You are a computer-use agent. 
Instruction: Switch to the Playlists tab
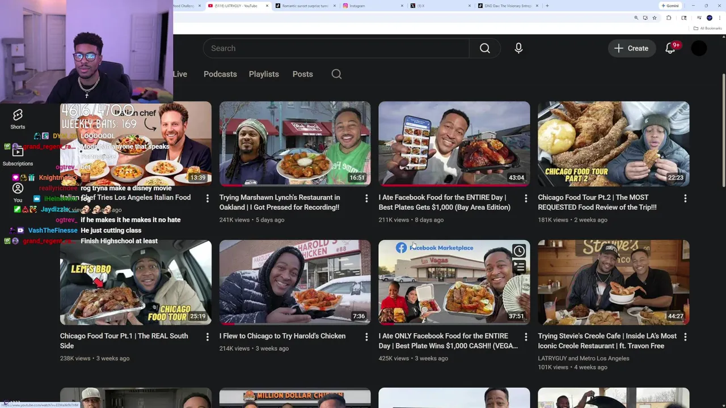pos(264,74)
